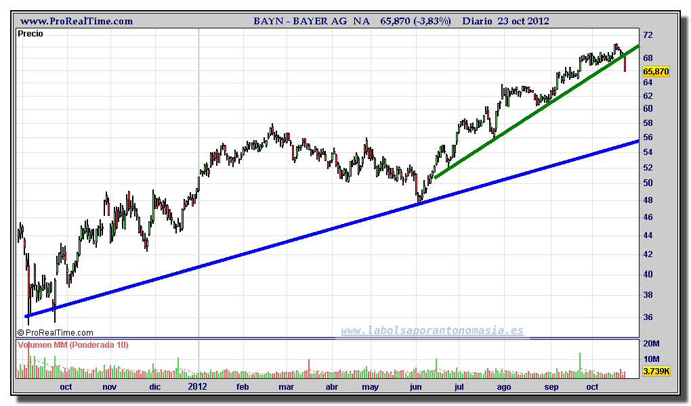Click the 2012 year label on time axis
The height and width of the screenshot is (406, 691).
[x=197, y=387]
